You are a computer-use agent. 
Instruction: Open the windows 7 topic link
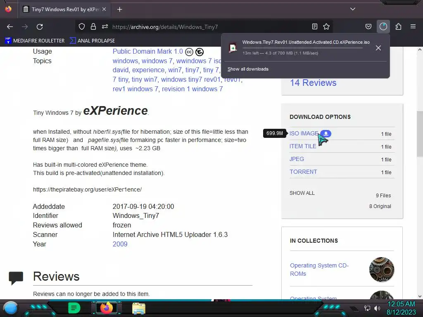157,61
